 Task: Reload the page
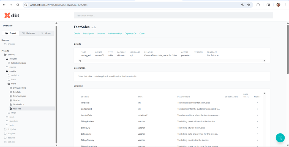[x=18, y=5]
